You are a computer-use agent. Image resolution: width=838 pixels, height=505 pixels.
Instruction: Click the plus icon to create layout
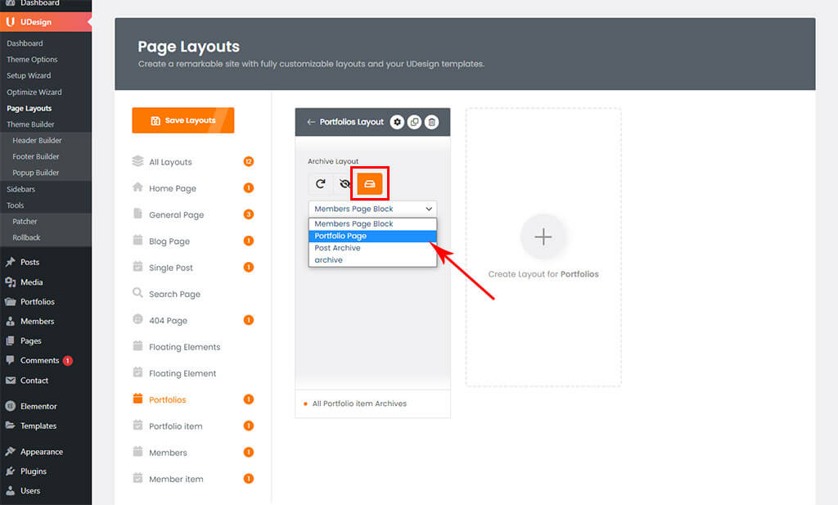pos(543,237)
